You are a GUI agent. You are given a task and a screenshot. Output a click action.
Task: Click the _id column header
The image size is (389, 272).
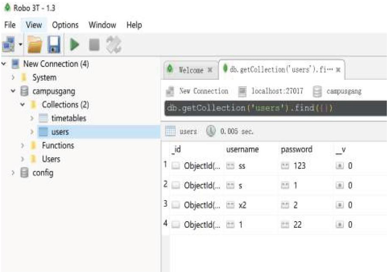coord(176,149)
